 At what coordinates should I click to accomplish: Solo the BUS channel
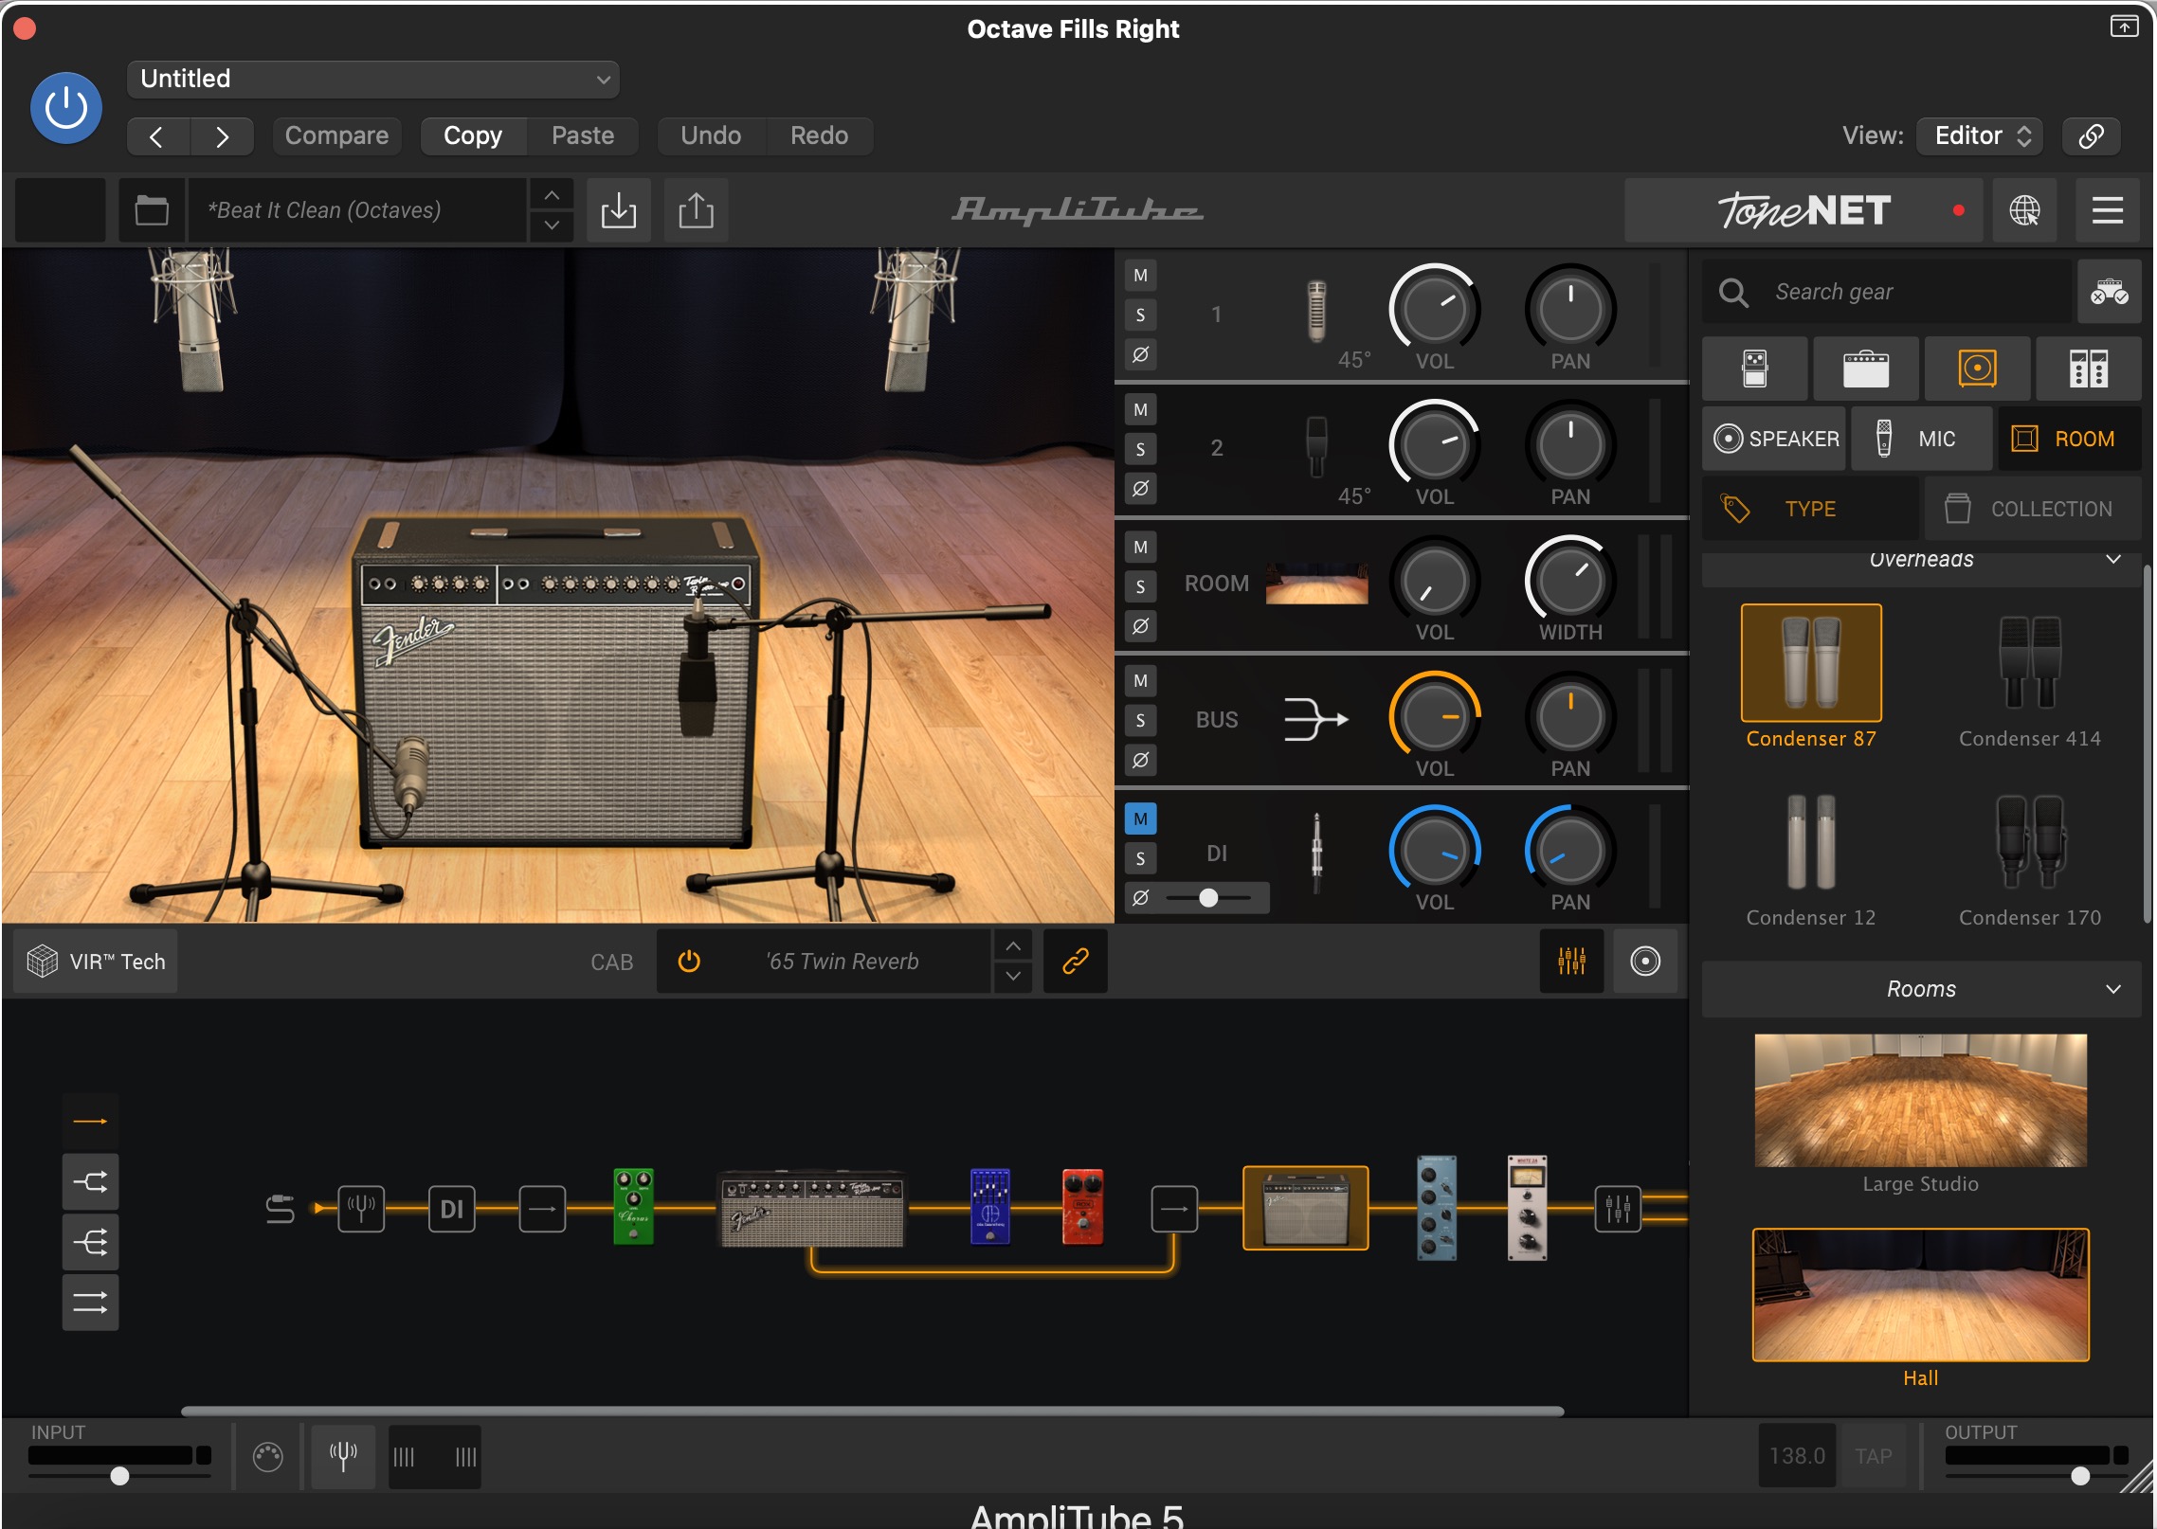[x=1140, y=721]
